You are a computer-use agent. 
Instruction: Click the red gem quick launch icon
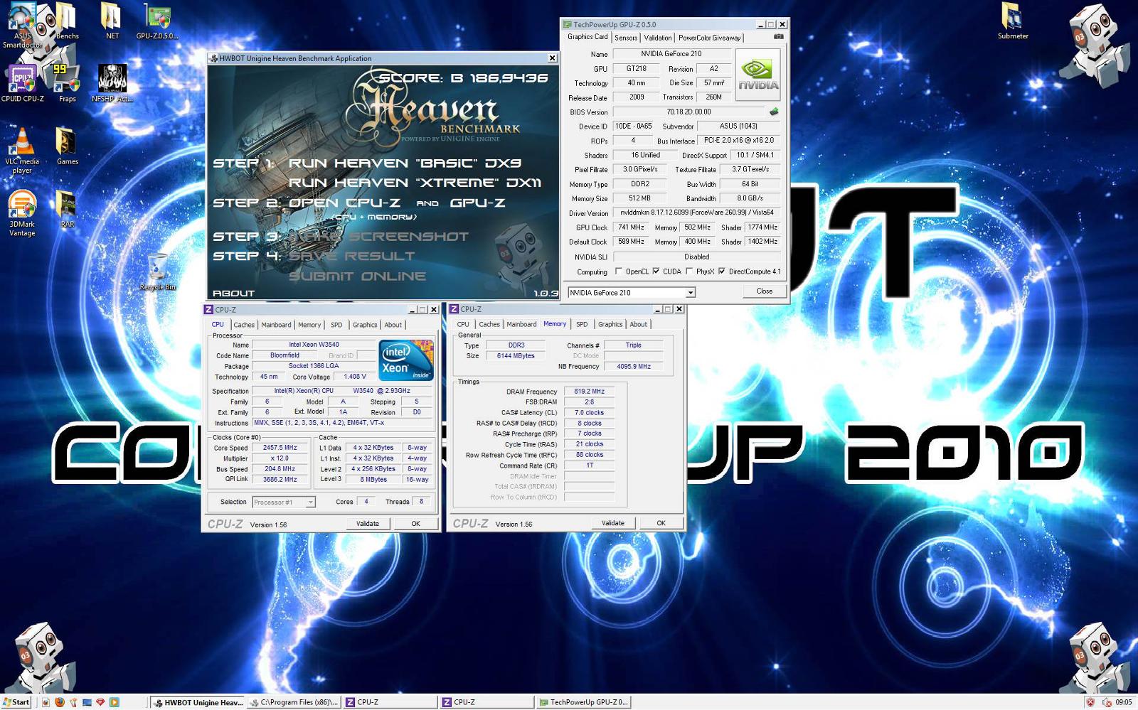pyautogui.click(x=100, y=702)
